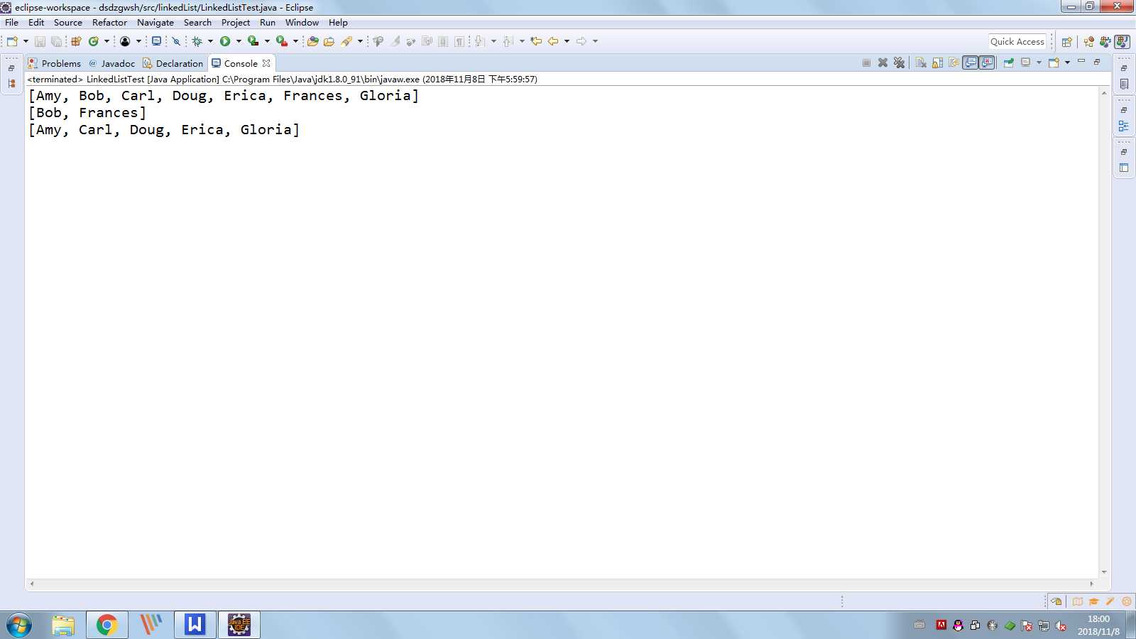1136x639 pixels.
Task: Open the Windows Start menu
Action: 19,625
